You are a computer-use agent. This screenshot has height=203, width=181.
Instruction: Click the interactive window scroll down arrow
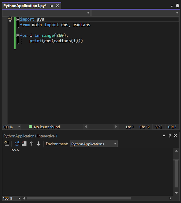pos(176,193)
